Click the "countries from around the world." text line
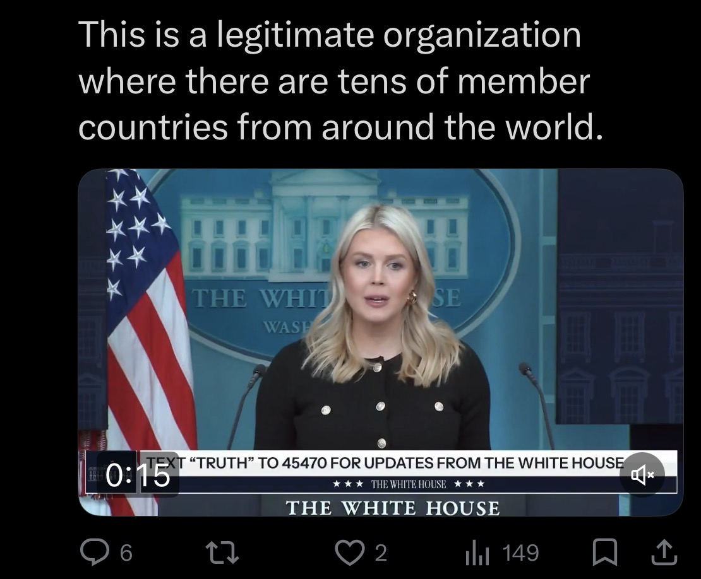701x579 pixels. [340, 126]
